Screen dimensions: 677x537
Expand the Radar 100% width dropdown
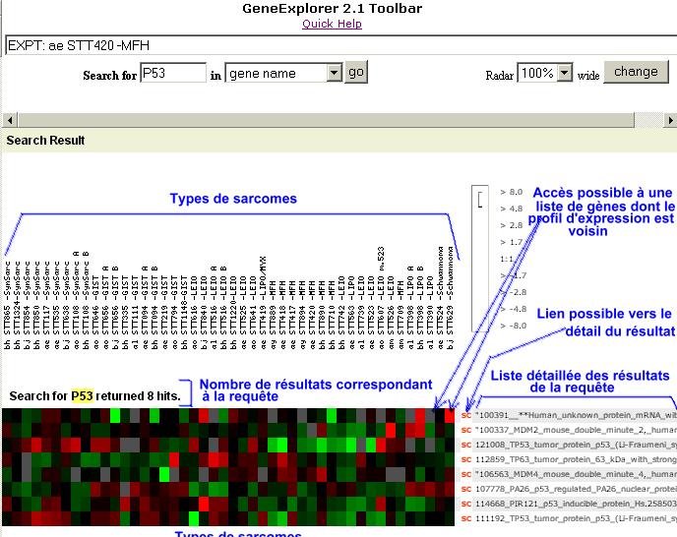[546, 74]
